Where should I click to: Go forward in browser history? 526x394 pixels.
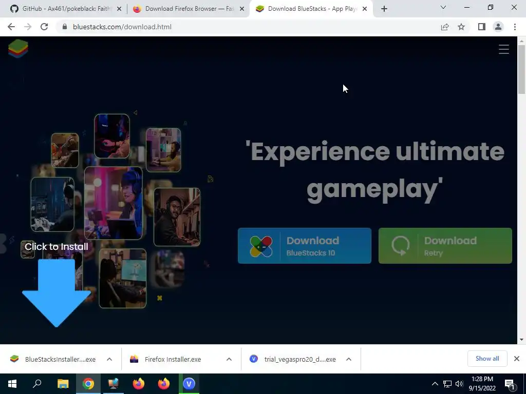coord(28,27)
